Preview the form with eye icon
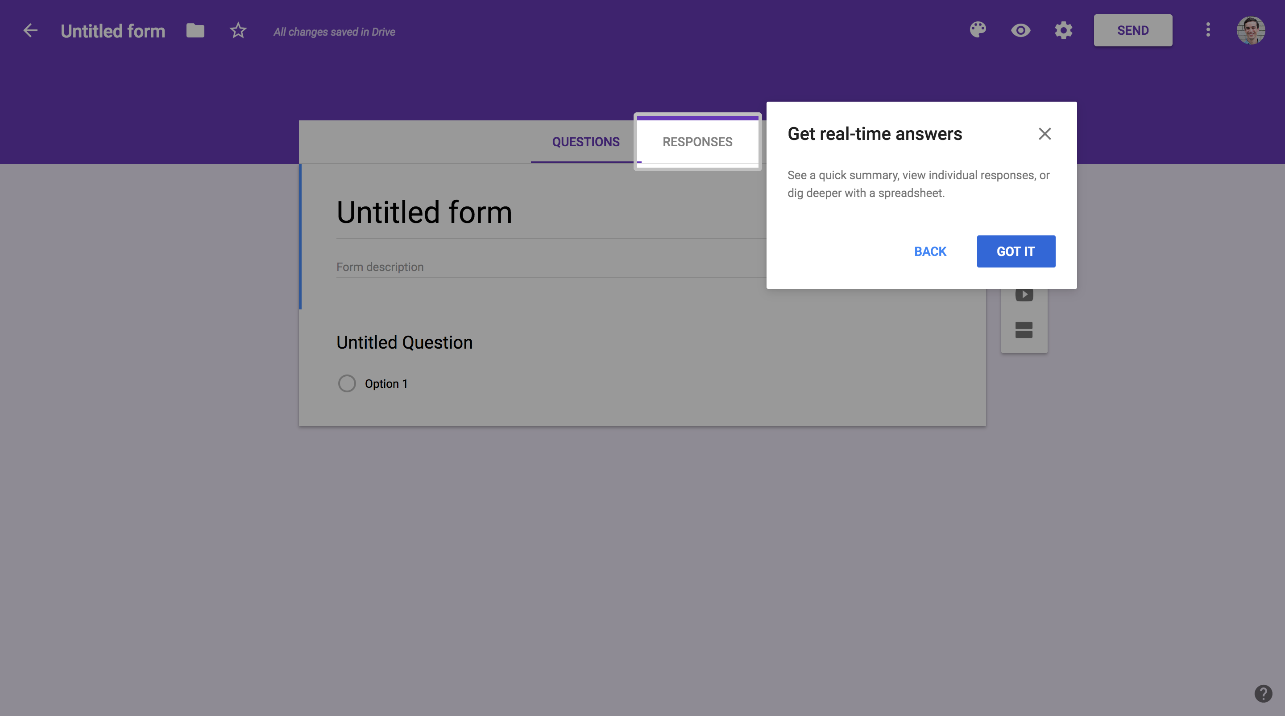Viewport: 1285px width, 716px height. click(x=1020, y=30)
